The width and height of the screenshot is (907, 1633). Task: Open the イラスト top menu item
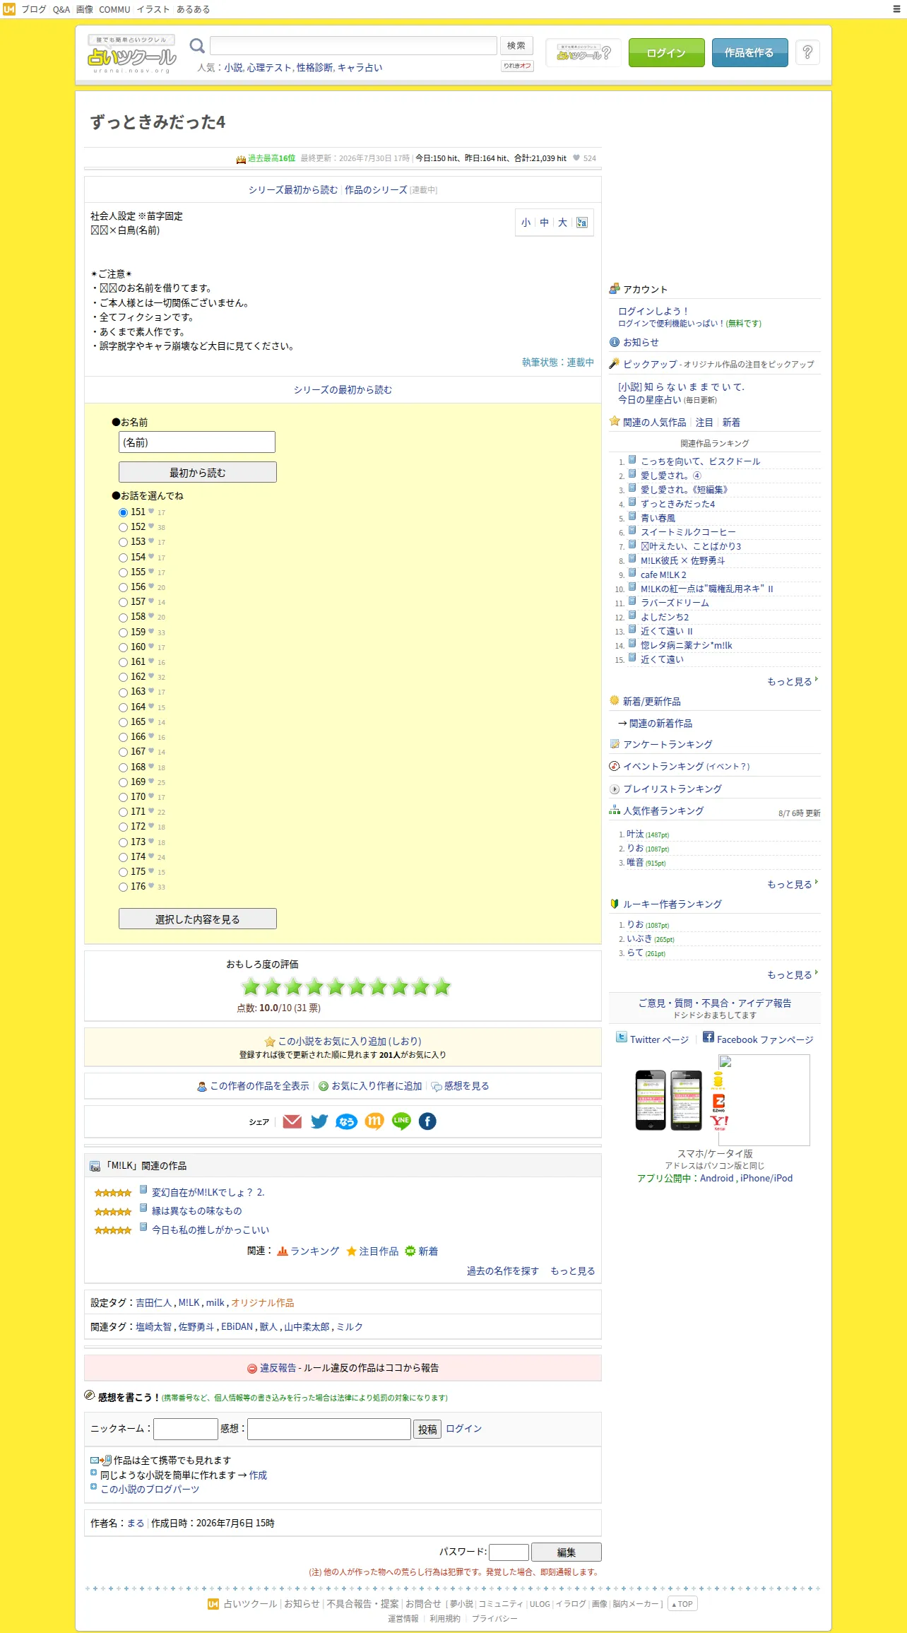[x=153, y=9]
